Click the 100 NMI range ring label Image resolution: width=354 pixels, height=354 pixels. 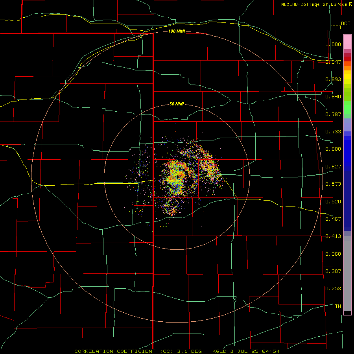pyautogui.click(x=177, y=31)
